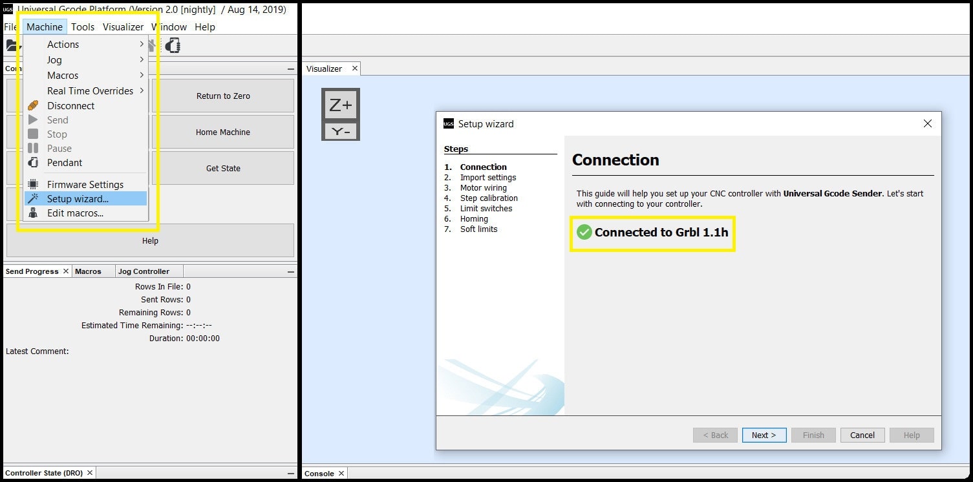
Task: Click the green check icon next to Connected
Action: point(584,232)
